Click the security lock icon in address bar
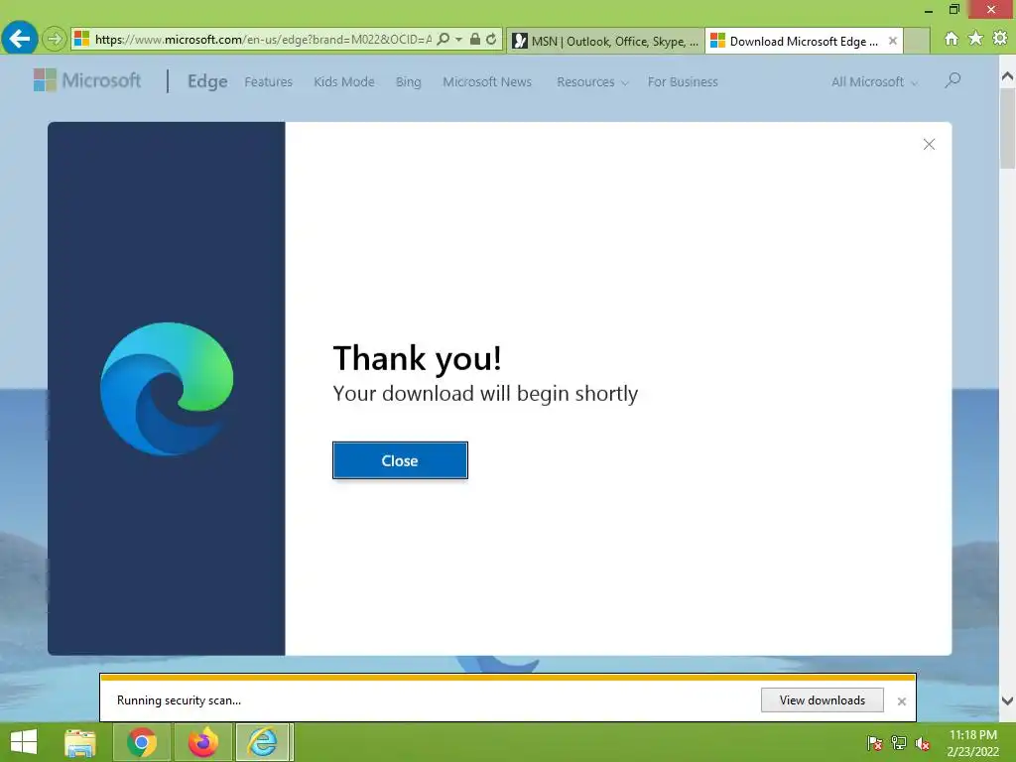The width and height of the screenshot is (1016, 762). (x=475, y=39)
